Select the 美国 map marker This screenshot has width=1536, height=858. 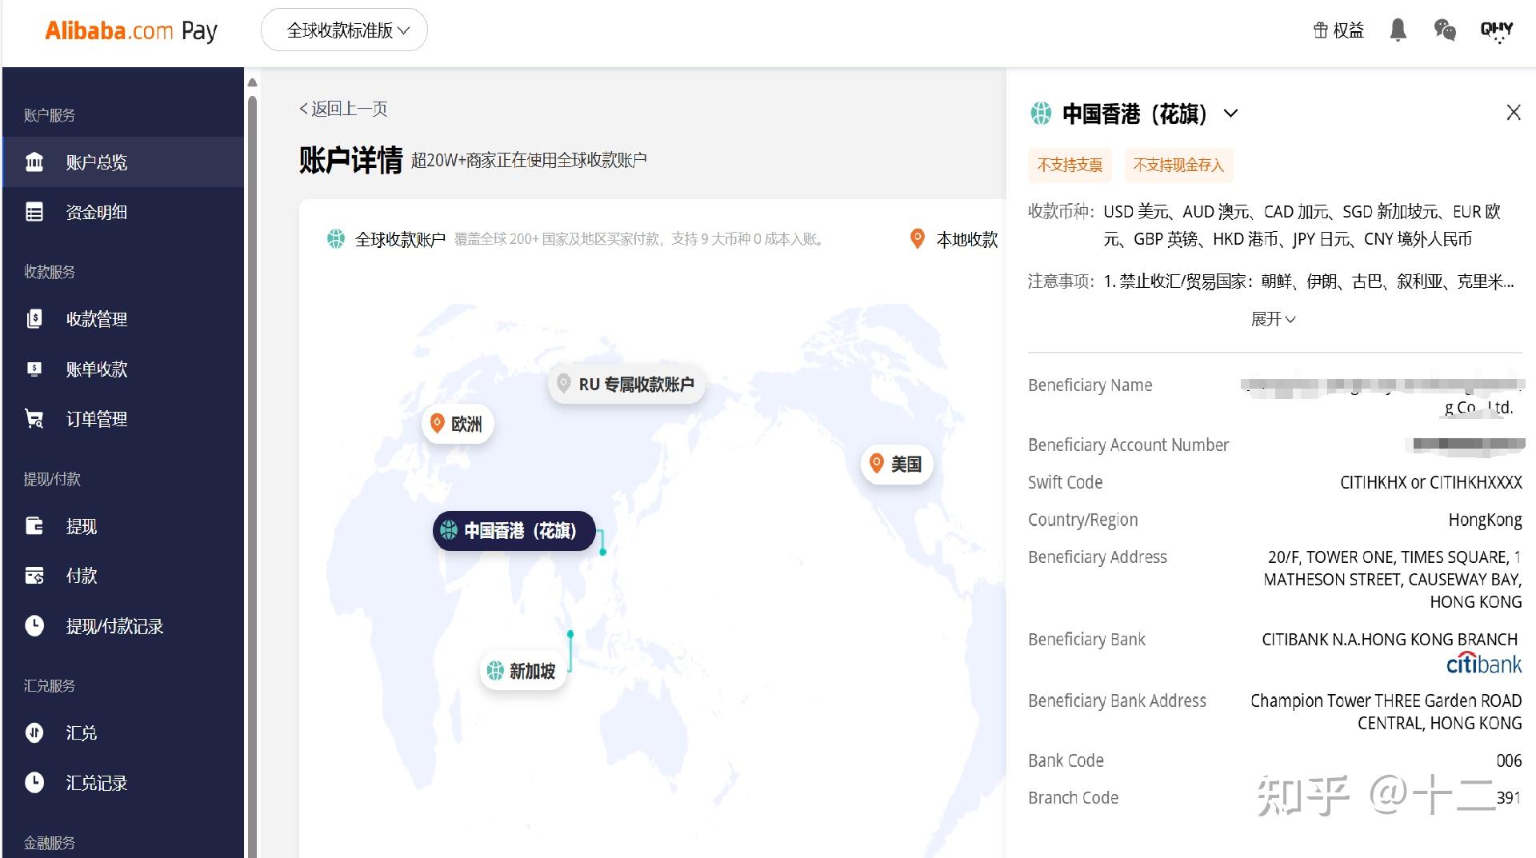click(895, 464)
